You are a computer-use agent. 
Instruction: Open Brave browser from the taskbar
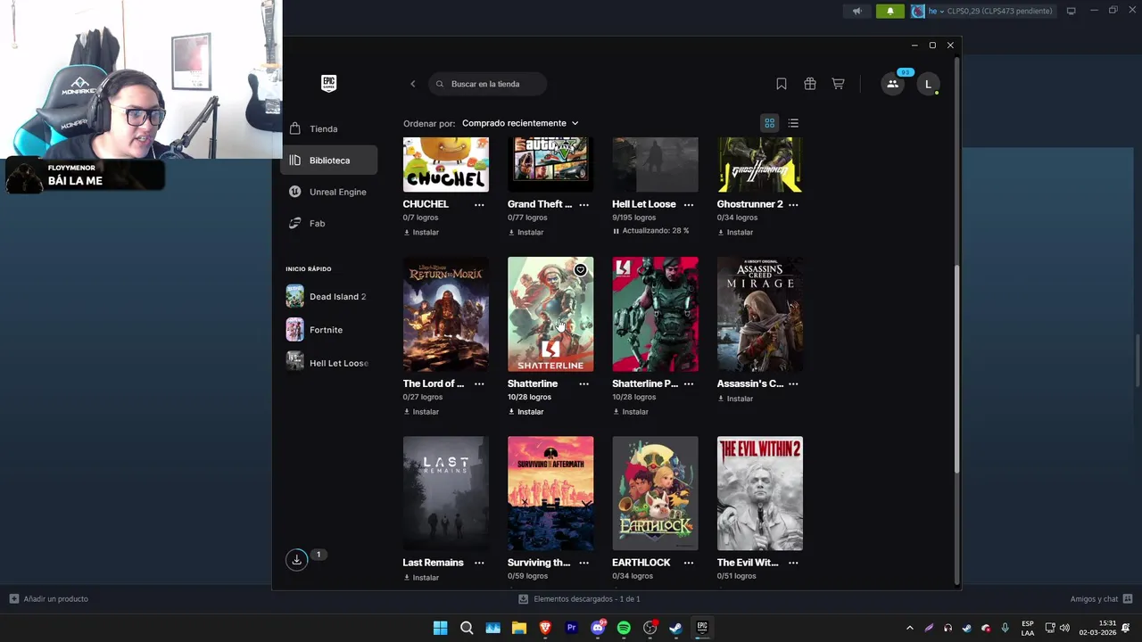(x=545, y=628)
